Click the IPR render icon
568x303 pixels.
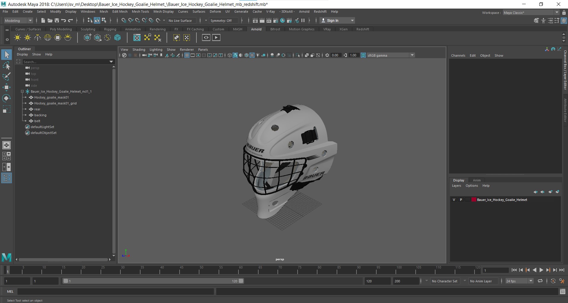[x=269, y=20]
